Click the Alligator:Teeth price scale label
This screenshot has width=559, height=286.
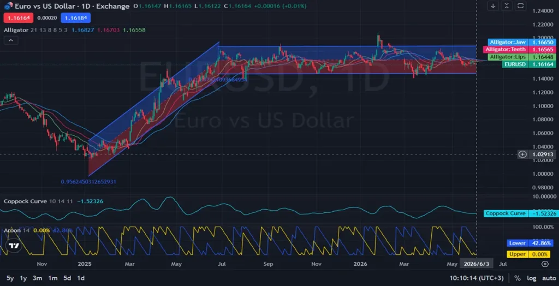click(x=520, y=50)
